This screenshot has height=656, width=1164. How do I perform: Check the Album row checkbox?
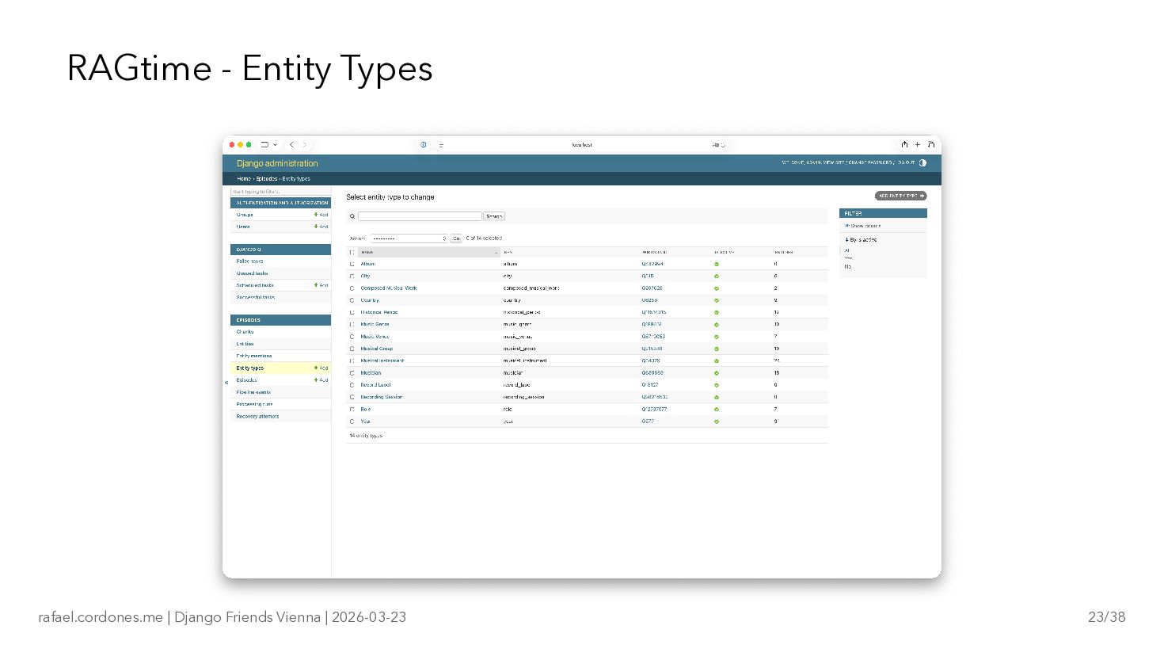(352, 265)
